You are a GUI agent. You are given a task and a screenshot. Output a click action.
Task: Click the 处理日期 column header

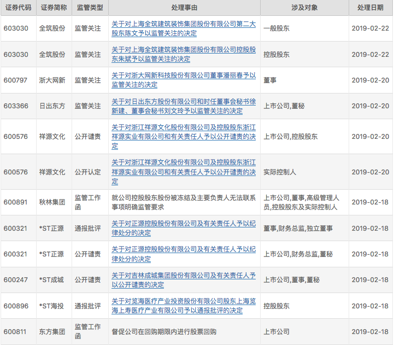tap(371, 8)
